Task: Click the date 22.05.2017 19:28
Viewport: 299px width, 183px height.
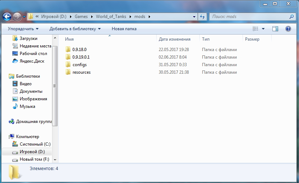Action: (x=174, y=50)
